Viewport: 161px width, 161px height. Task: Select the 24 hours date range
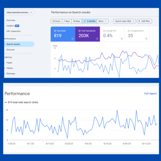57,21
